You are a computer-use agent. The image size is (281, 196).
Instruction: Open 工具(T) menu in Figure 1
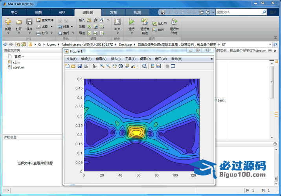pyautogui.click(x=130, y=59)
